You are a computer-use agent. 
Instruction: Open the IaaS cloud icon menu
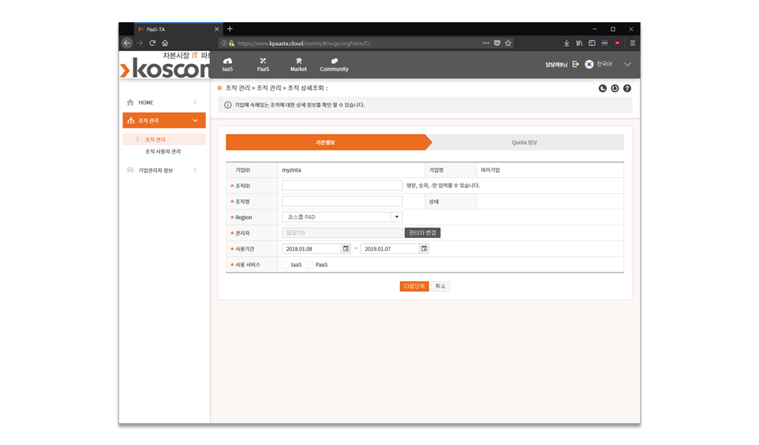227,65
